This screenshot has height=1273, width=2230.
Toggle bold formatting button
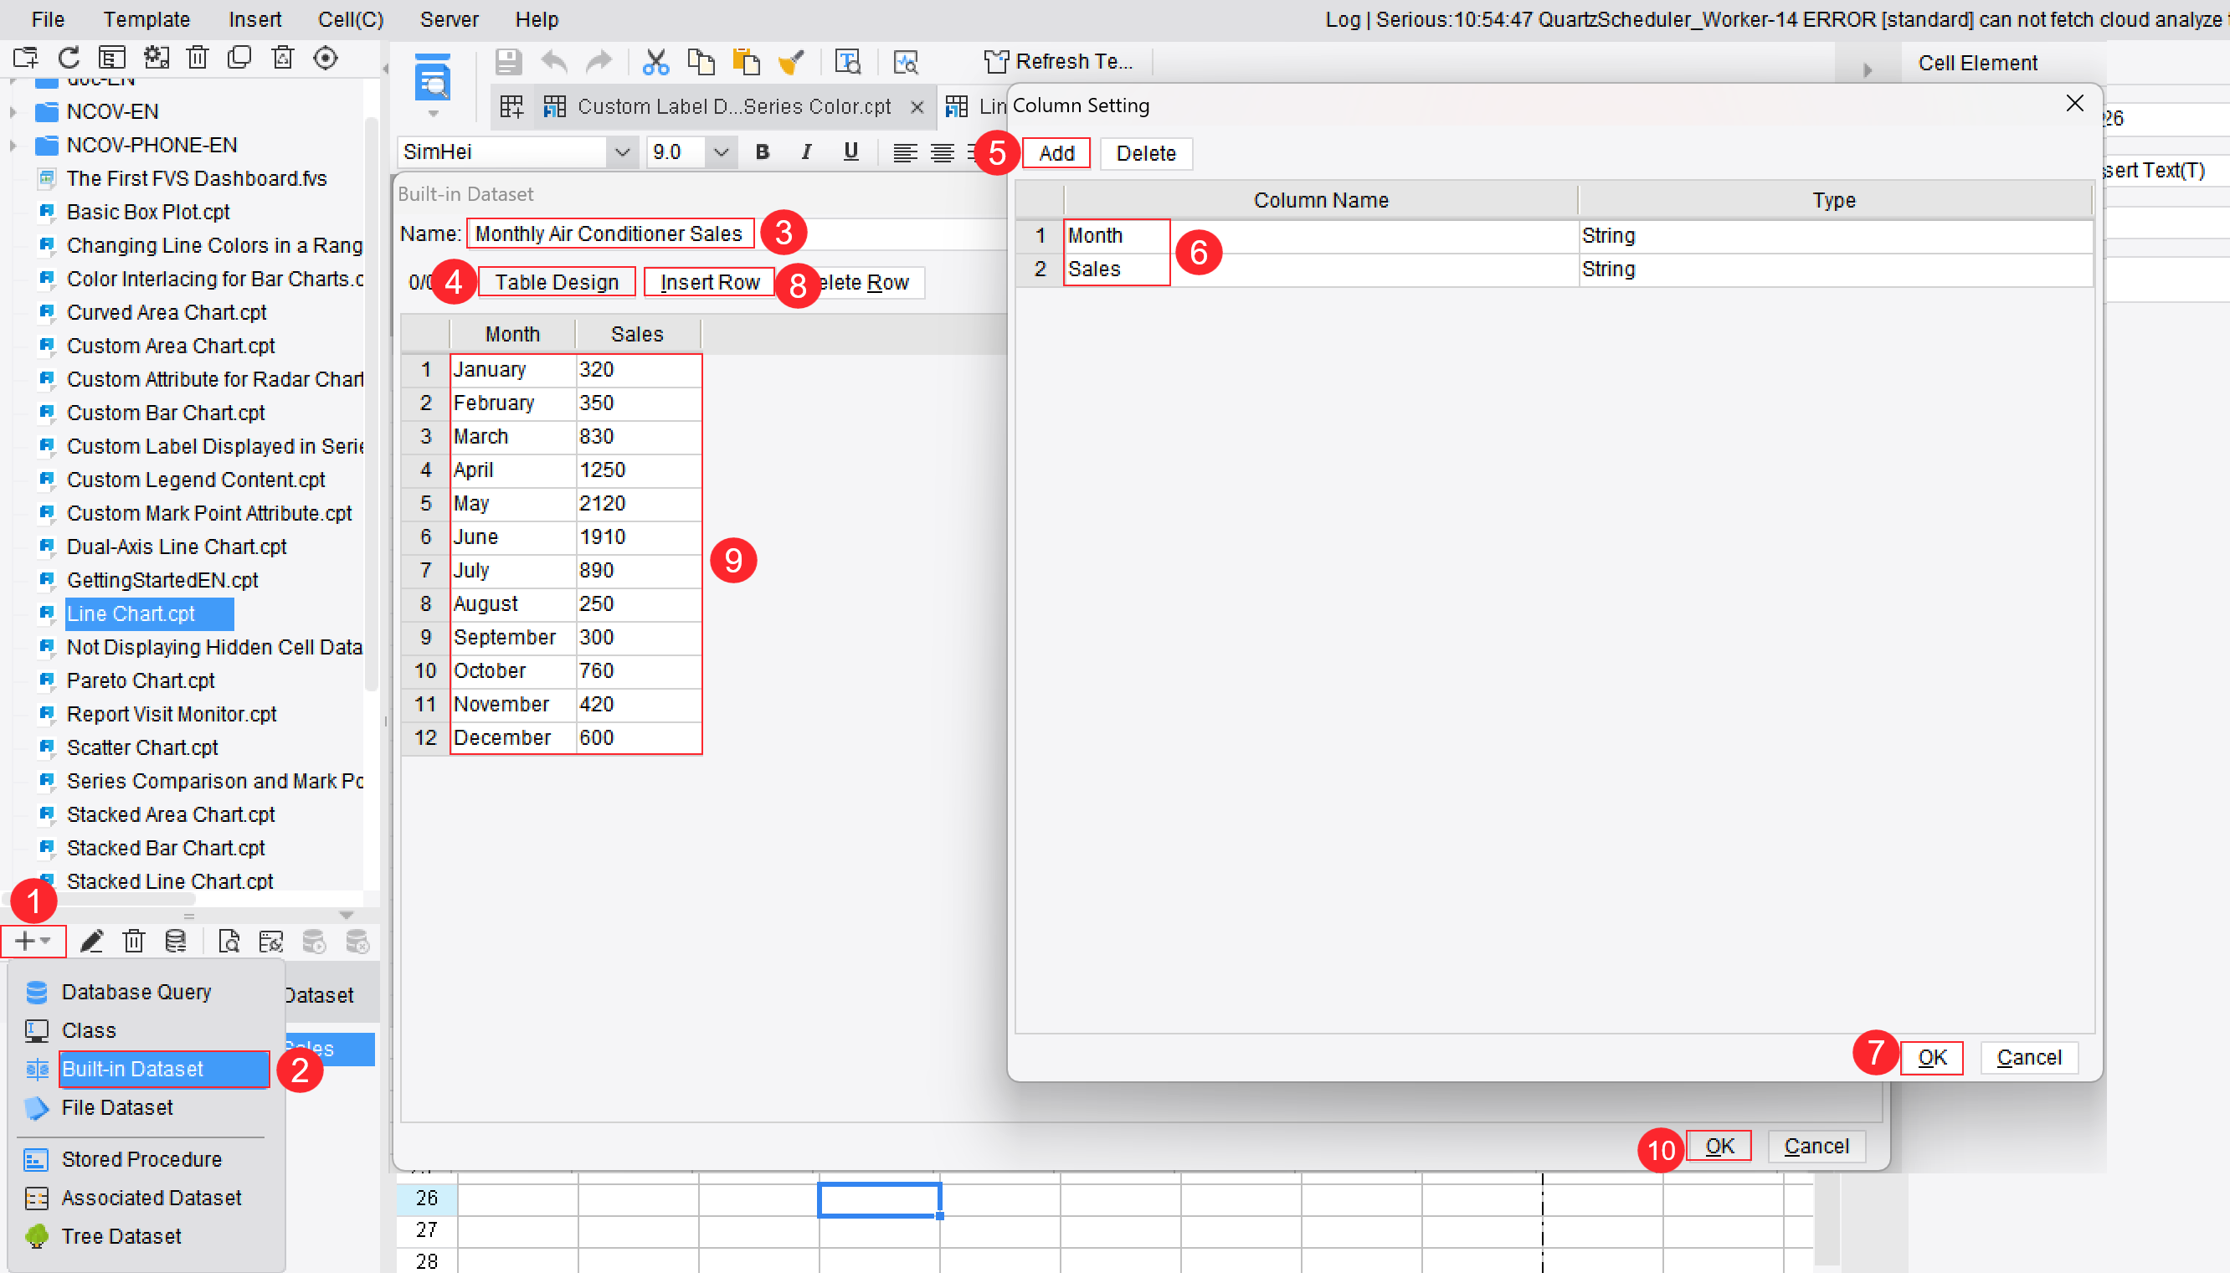[x=763, y=152]
